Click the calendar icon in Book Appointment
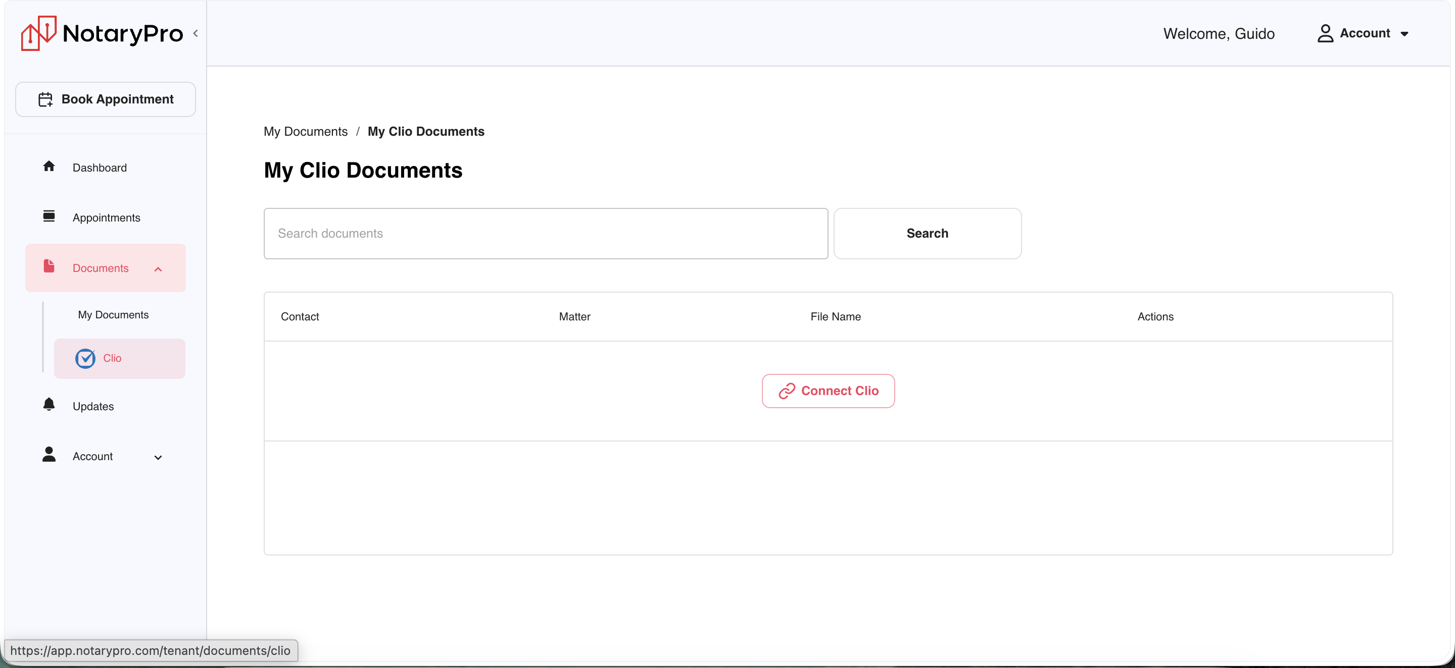This screenshot has height=668, width=1455. (x=45, y=100)
